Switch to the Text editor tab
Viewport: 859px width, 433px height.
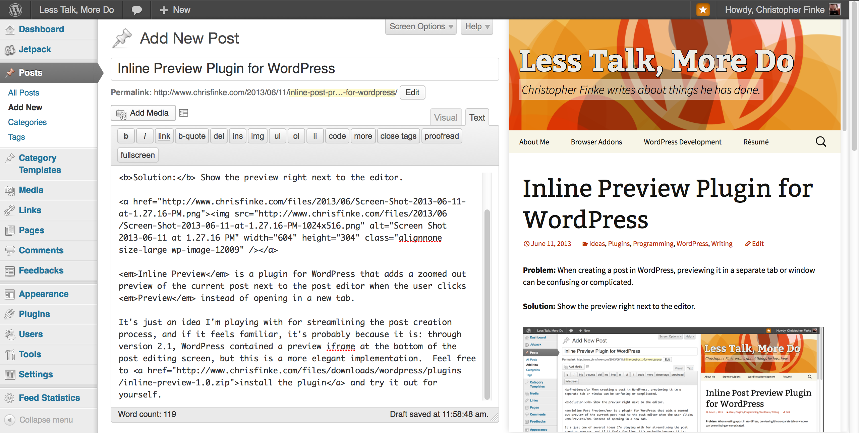coord(477,118)
